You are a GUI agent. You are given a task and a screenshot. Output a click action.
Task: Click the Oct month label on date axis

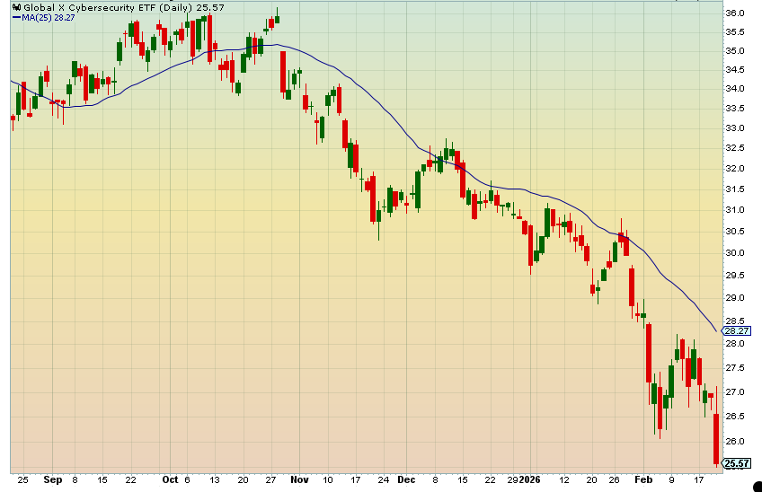[x=170, y=479]
